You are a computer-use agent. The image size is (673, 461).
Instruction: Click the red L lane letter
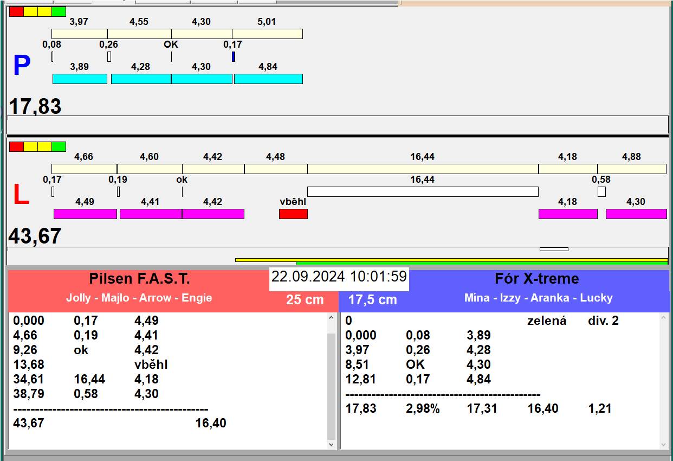tap(21, 195)
